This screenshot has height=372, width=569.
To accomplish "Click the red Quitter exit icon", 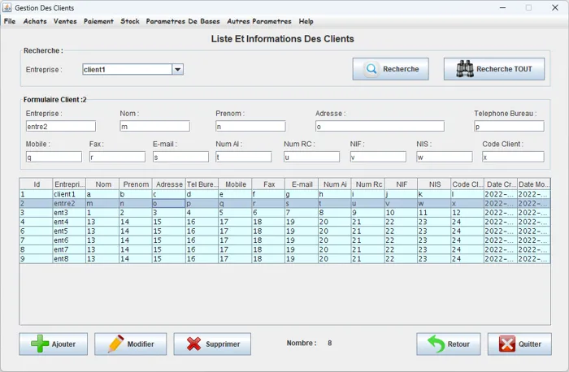I will [x=507, y=344].
